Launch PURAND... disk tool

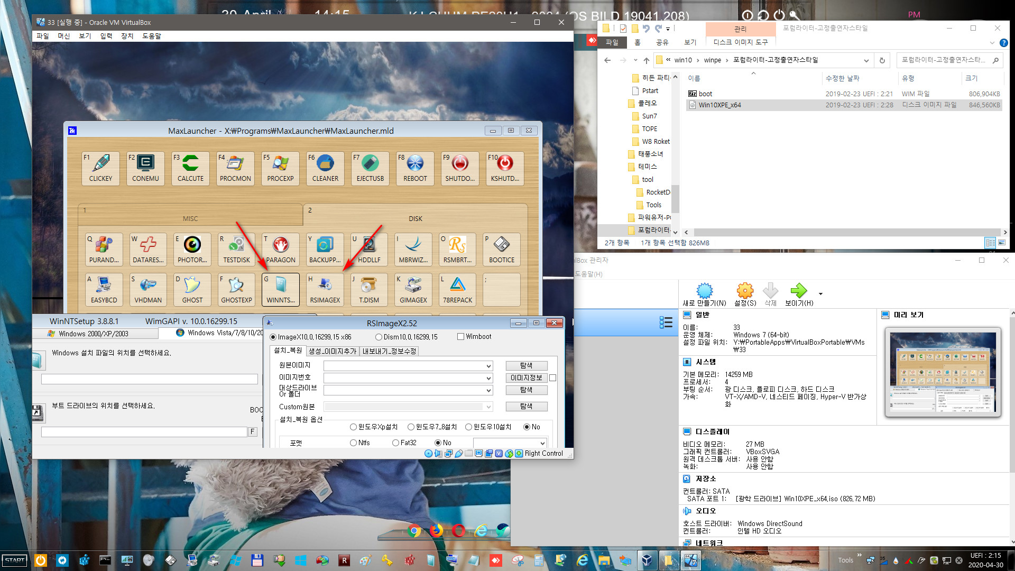[104, 249]
